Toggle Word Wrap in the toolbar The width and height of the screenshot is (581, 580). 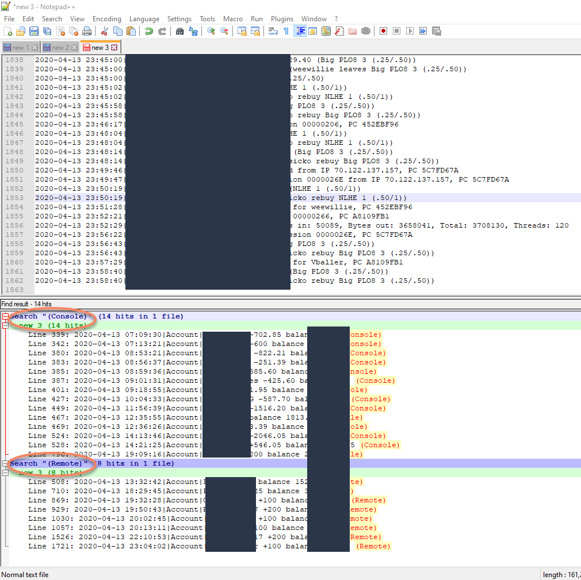click(273, 31)
